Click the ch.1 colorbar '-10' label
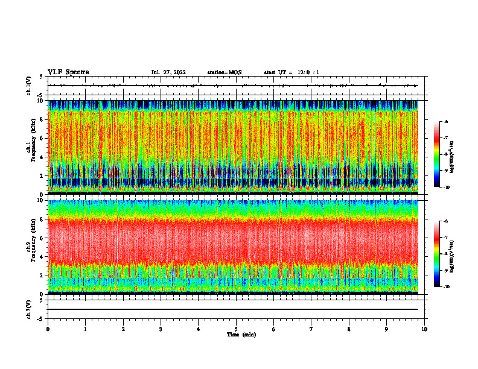This screenshot has width=478, height=369. tap(446, 188)
